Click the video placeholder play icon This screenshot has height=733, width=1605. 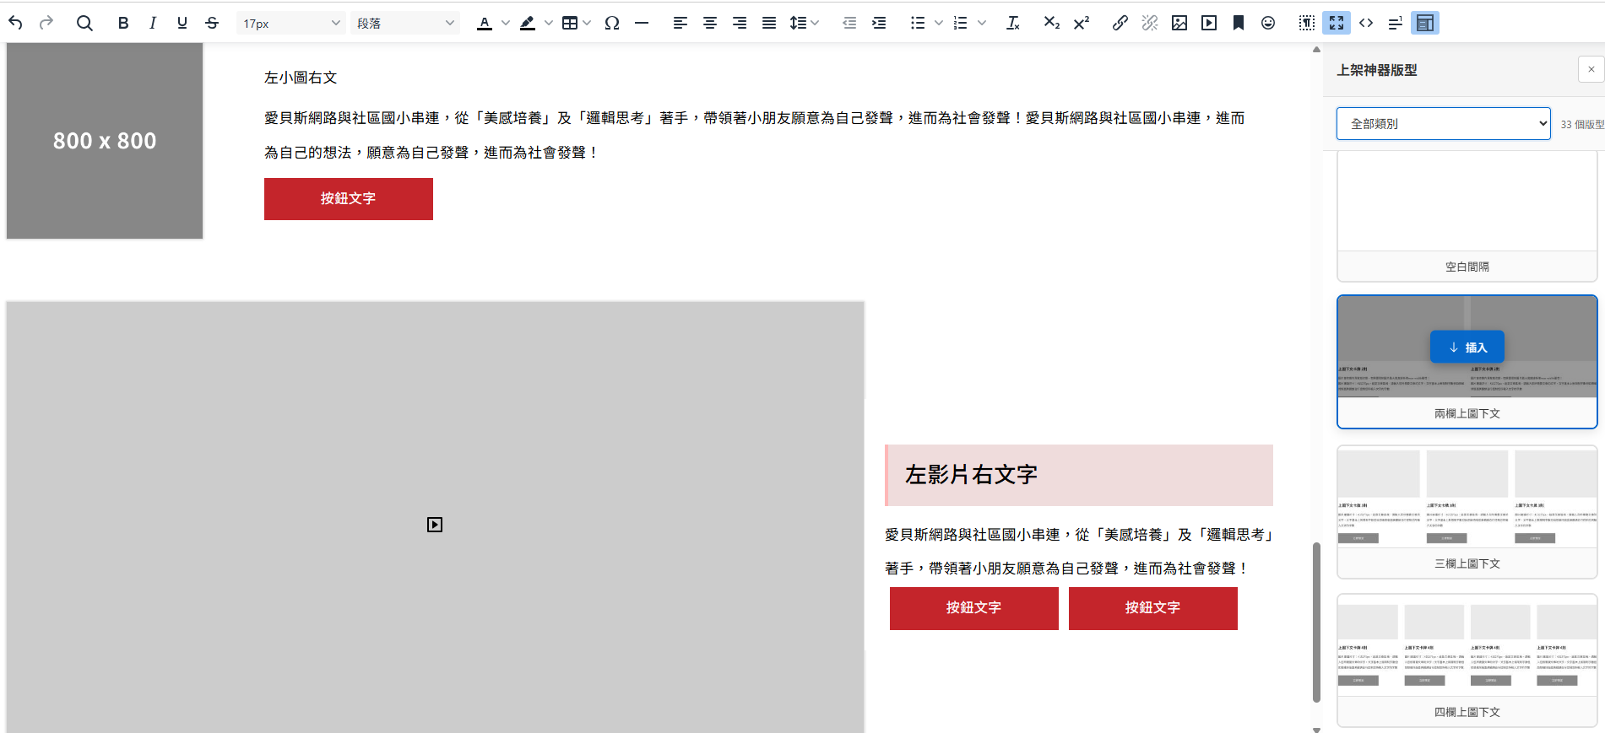[x=435, y=525]
